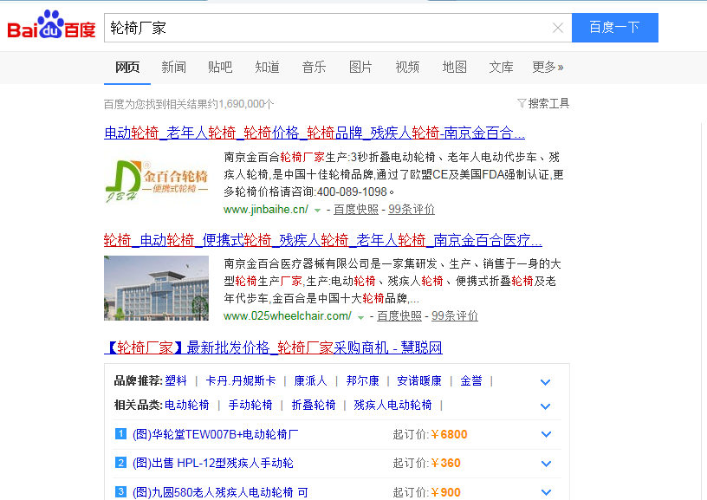The width and height of the screenshot is (707, 500).
Task: Click the 百度一下 search button
Action: (x=614, y=28)
